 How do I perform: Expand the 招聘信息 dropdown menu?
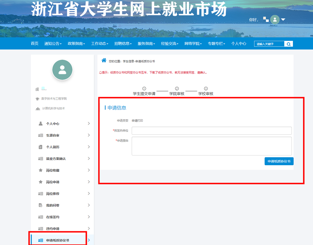point(123,44)
